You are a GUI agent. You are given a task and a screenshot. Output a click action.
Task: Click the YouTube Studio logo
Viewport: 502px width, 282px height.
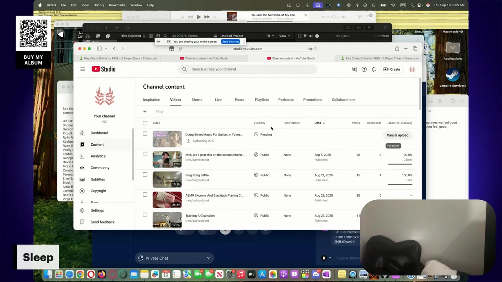pyautogui.click(x=104, y=69)
